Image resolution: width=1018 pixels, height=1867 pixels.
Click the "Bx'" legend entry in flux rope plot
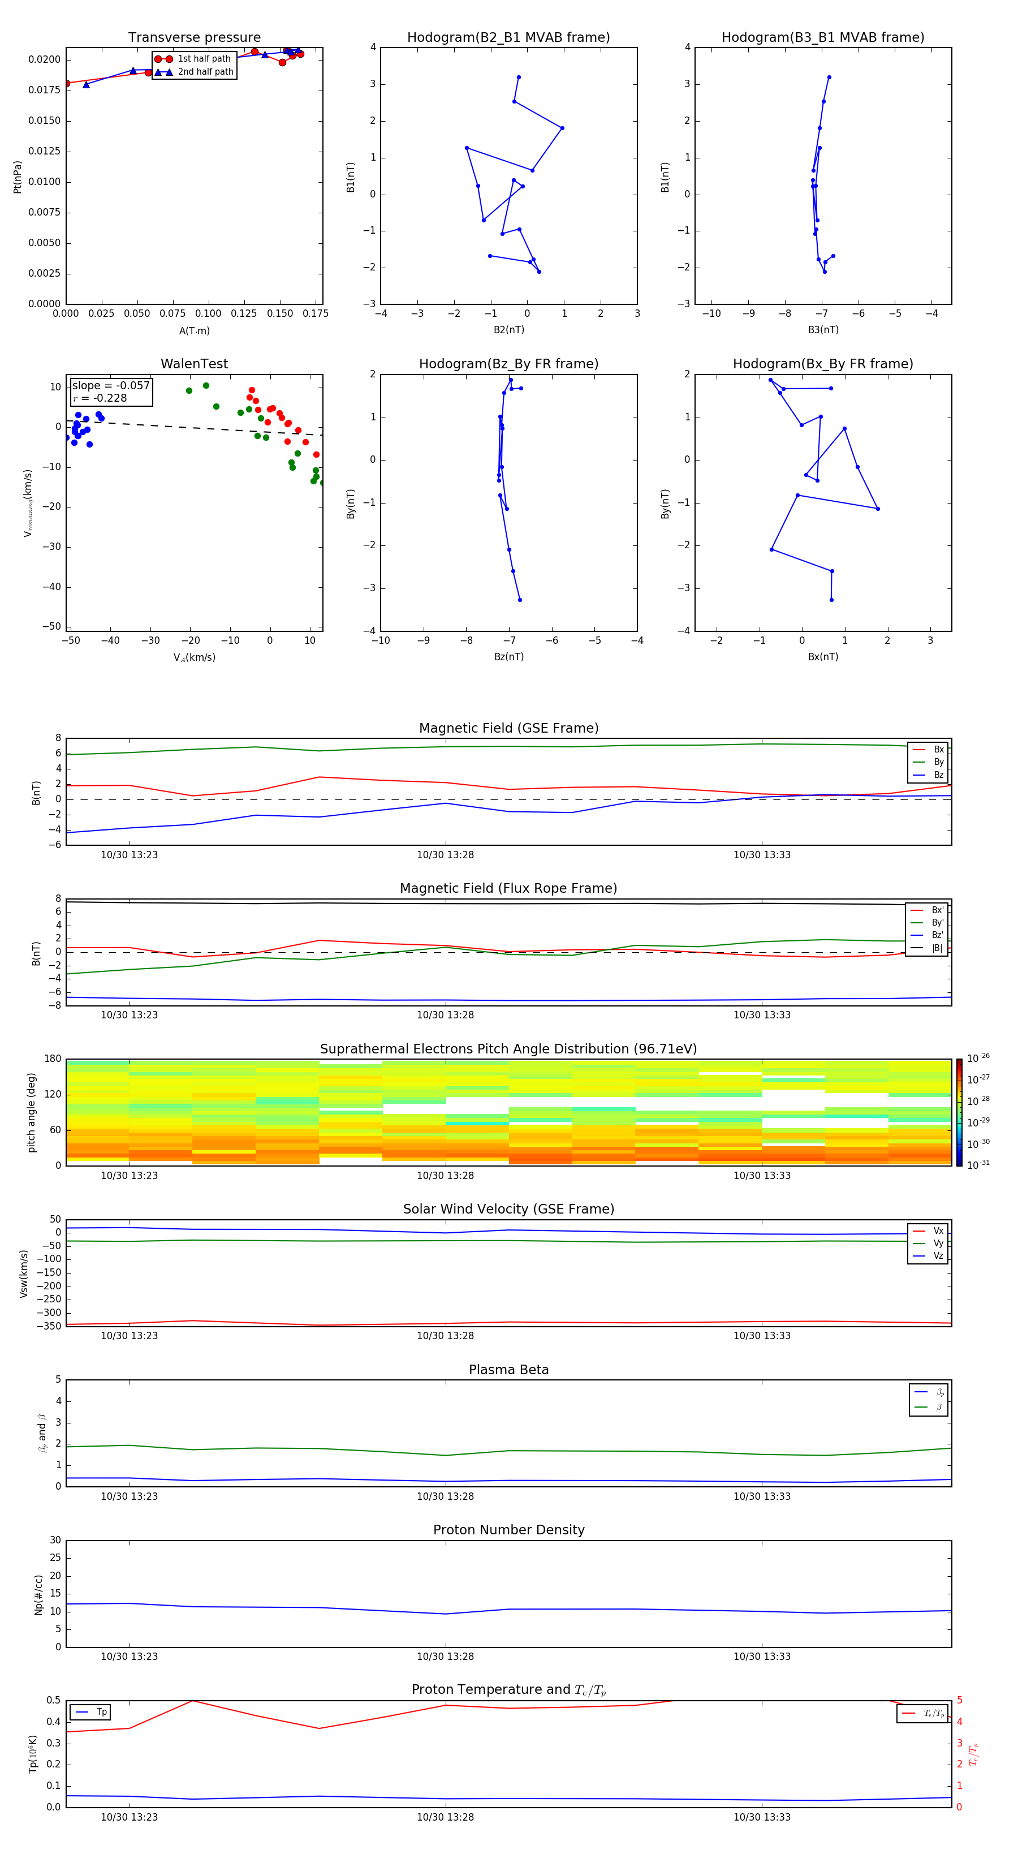point(927,910)
